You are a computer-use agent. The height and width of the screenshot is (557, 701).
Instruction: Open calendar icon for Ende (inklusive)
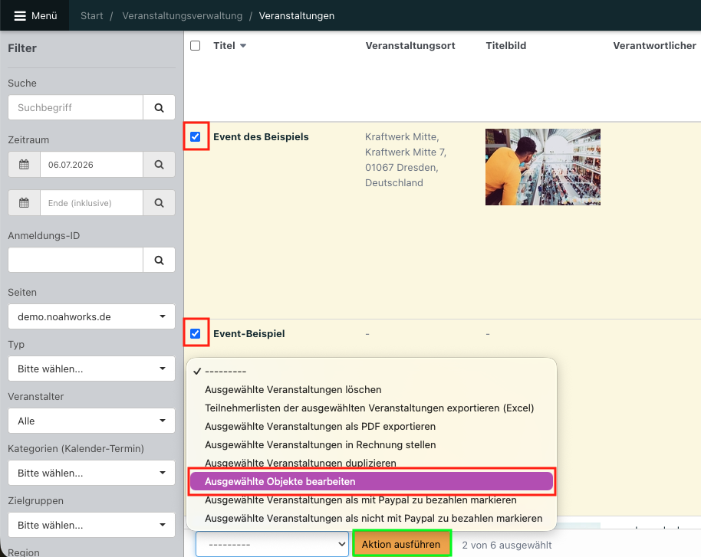pos(24,203)
